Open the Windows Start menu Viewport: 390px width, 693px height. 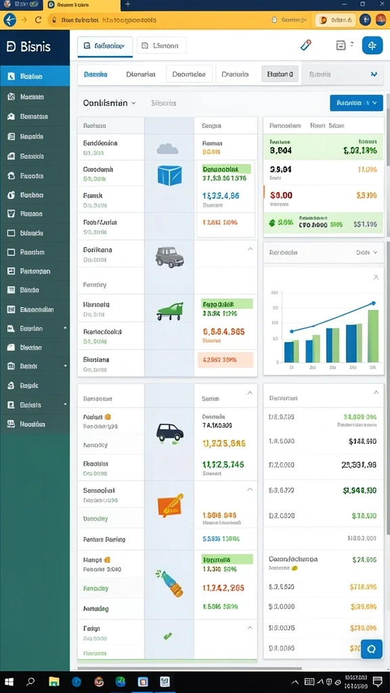coord(9,681)
